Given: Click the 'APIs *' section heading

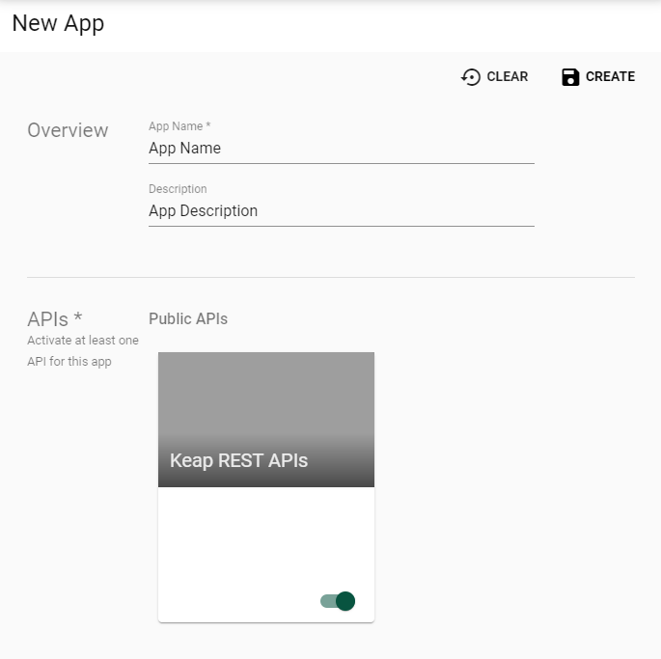Looking at the screenshot, I should click(x=55, y=319).
